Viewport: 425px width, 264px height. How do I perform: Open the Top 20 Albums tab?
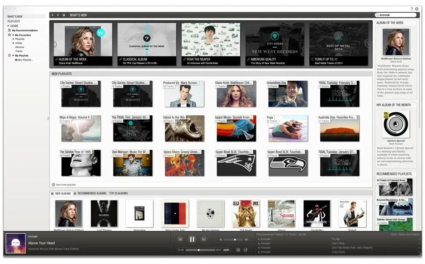(x=119, y=193)
